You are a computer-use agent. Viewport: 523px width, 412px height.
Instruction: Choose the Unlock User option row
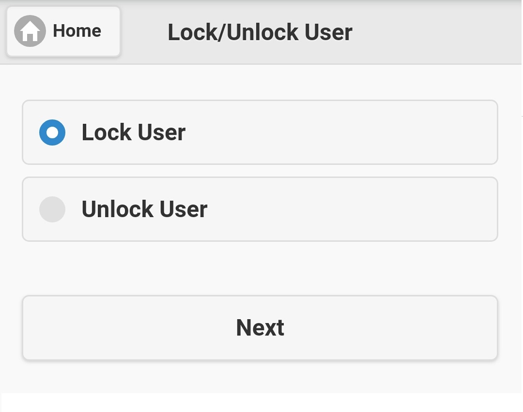(260, 209)
